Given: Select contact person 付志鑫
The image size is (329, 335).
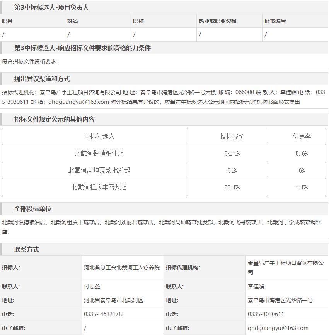Looking at the screenshot, I should [x=92, y=286].
